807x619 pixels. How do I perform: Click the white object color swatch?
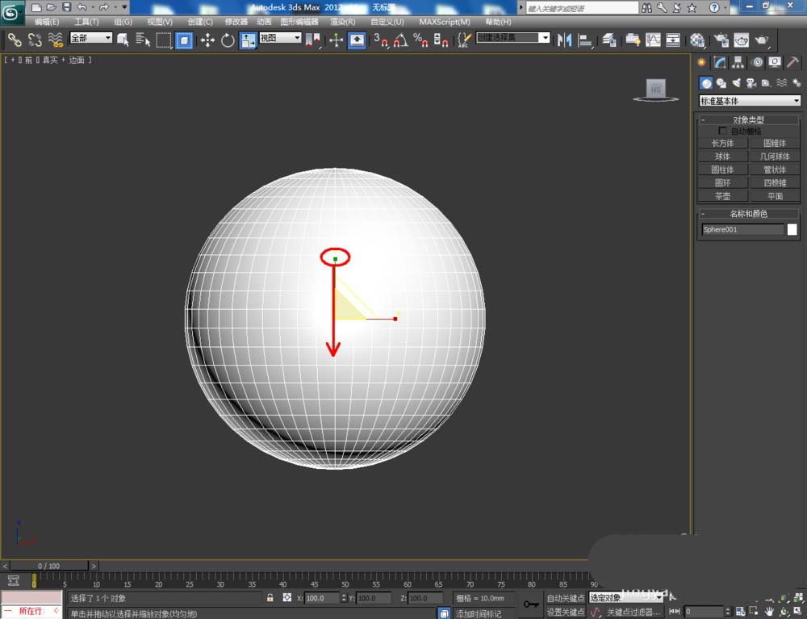792,229
